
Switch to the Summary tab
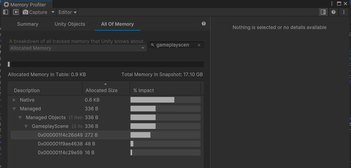tap(27, 24)
